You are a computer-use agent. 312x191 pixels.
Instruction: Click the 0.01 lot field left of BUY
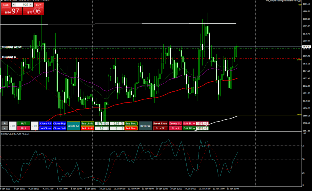13,126
